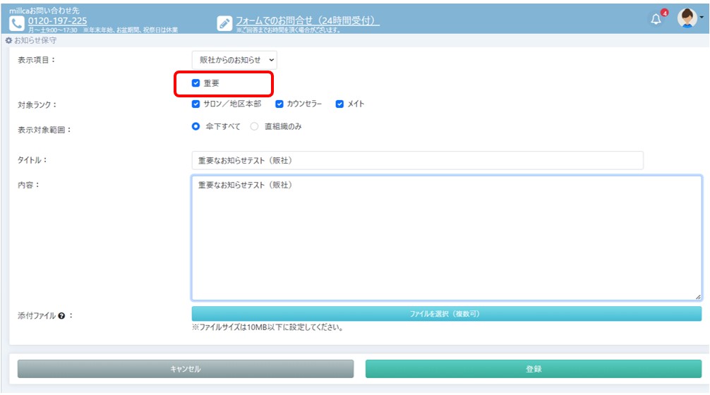The image size is (710, 395).
Task: Expand the user account menu arrow
Action: [702, 20]
